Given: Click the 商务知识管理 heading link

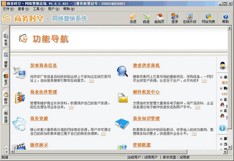Looking at the screenshot, I should click(x=146, y=119).
